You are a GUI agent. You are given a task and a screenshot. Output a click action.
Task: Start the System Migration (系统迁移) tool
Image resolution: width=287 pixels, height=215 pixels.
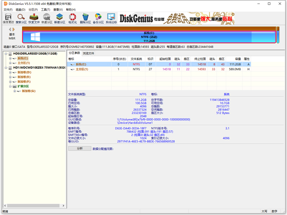pos(111,19)
